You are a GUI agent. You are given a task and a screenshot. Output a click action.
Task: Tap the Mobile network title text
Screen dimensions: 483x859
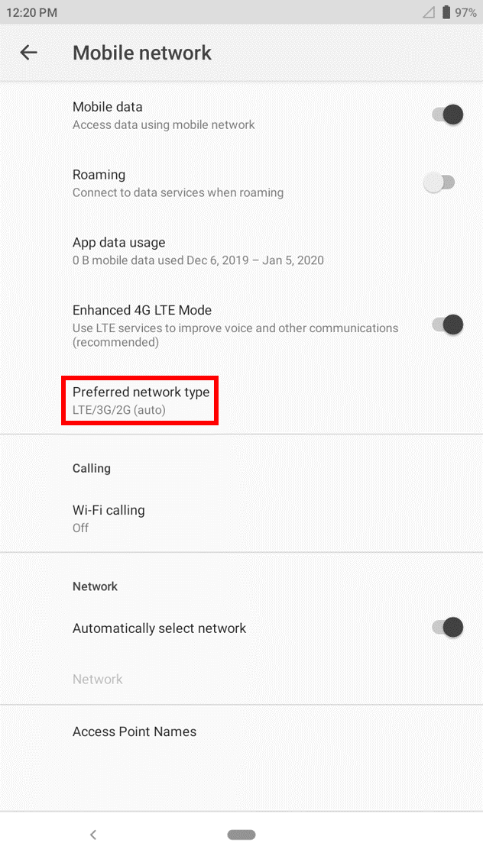click(141, 53)
